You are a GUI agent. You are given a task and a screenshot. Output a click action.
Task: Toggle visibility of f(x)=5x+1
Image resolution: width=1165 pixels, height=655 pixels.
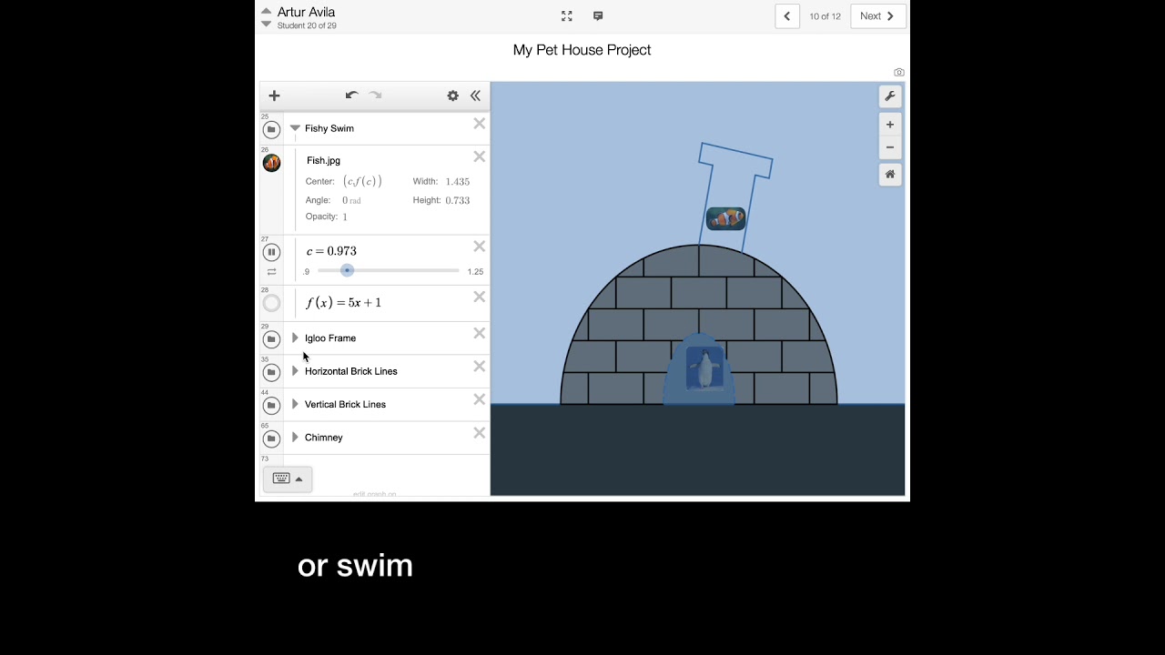[271, 304]
